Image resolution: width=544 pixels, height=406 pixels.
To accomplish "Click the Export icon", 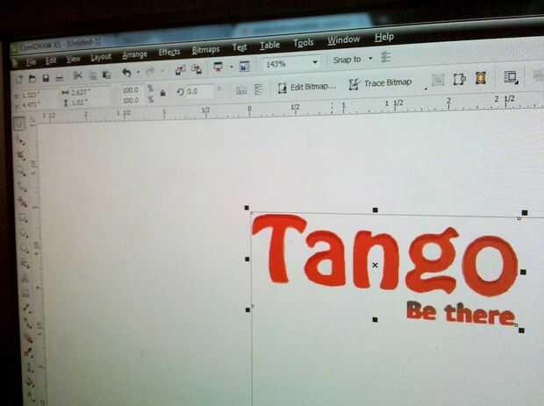I will pyautogui.click(x=197, y=68).
